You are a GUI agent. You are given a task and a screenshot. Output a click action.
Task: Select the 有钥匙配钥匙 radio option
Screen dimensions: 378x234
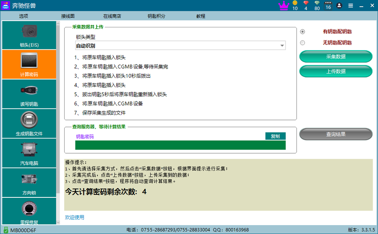[302, 32]
